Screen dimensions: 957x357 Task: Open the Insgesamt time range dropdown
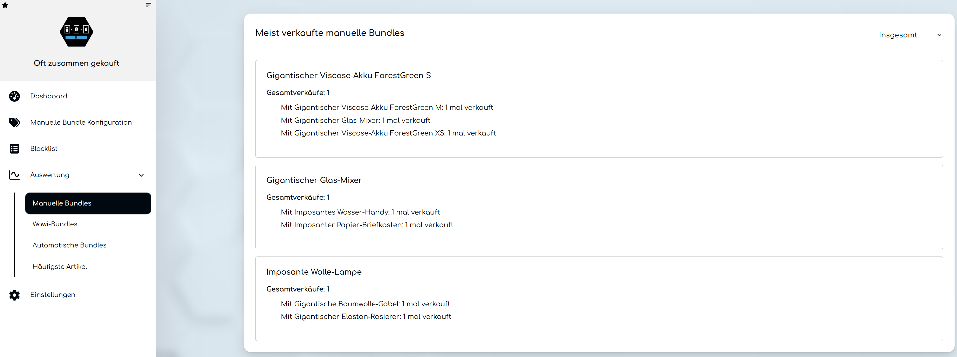click(x=898, y=35)
